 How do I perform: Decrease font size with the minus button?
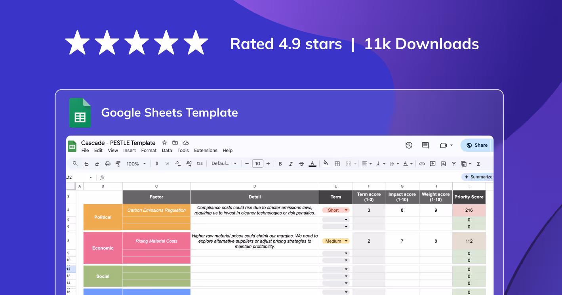[x=247, y=163]
